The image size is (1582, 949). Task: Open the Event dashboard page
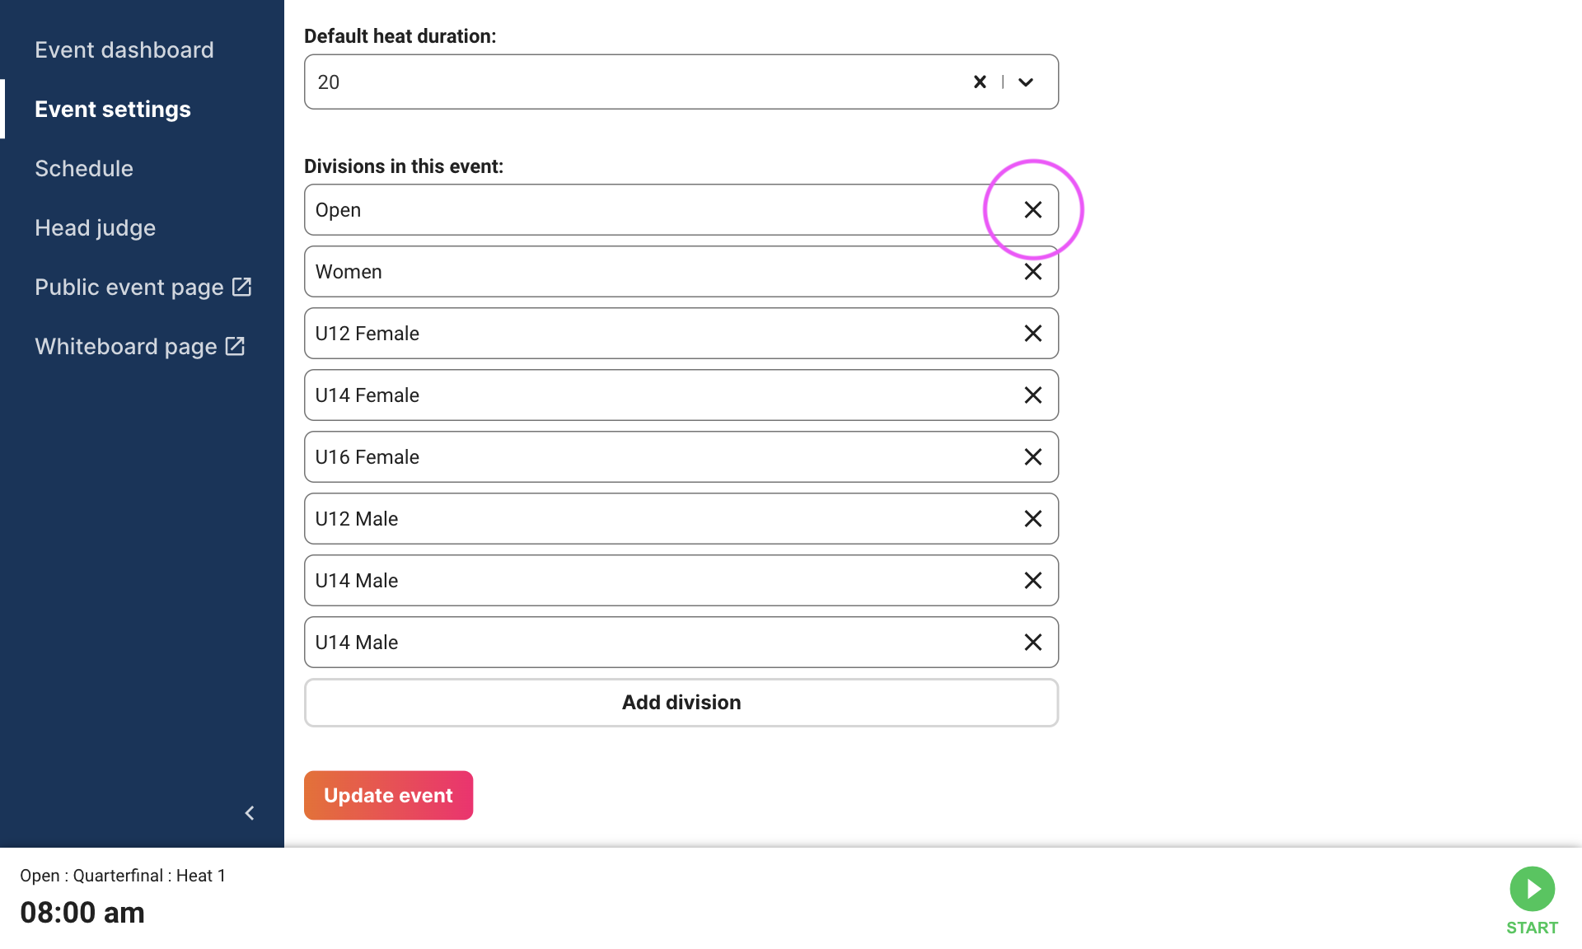tap(124, 50)
